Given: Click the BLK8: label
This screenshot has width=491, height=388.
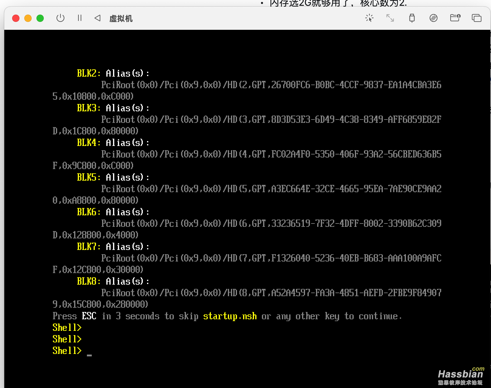Looking at the screenshot, I should coord(88,281).
